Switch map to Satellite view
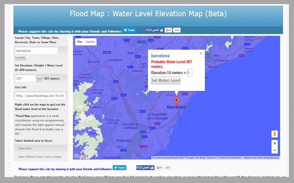Screen dimensions: 294x183 (90, 42)
